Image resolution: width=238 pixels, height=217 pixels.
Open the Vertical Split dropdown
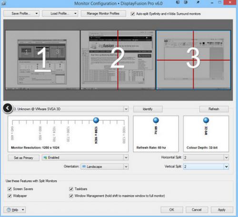pyautogui.click(x=206, y=167)
